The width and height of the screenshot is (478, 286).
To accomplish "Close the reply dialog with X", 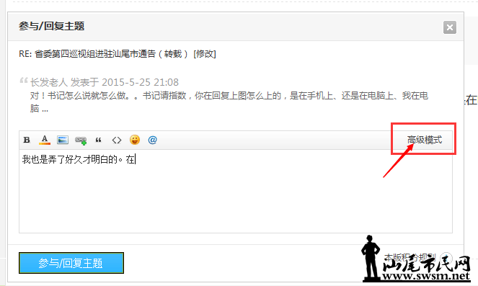I will tap(450, 27).
